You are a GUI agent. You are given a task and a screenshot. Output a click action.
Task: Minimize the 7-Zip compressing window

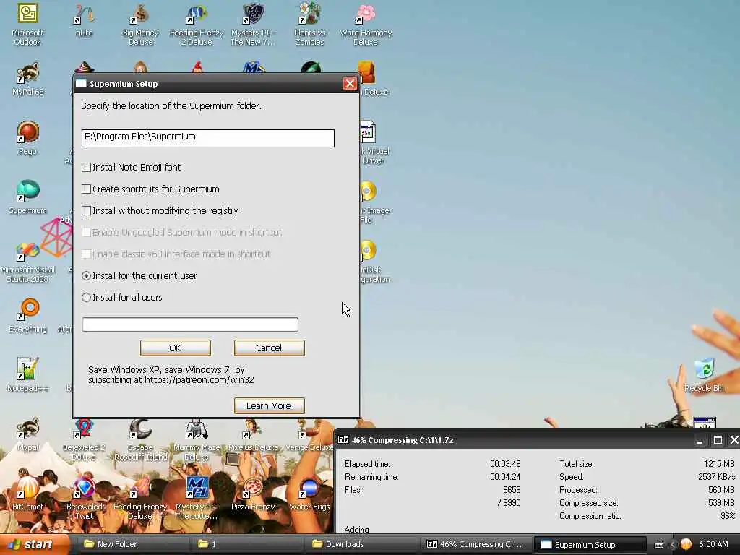pyautogui.click(x=700, y=440)
